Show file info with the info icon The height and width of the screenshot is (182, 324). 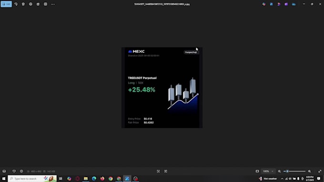coord(21,171)
